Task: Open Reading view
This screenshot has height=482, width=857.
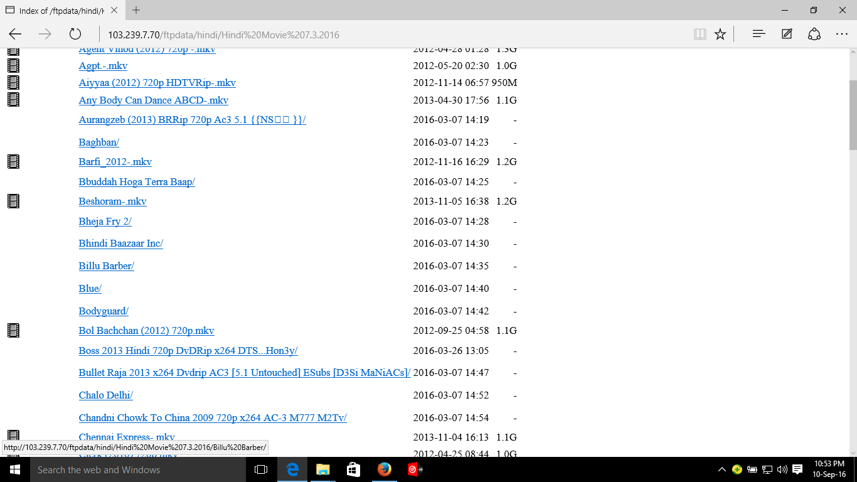Action: click(x=700, y=35)
